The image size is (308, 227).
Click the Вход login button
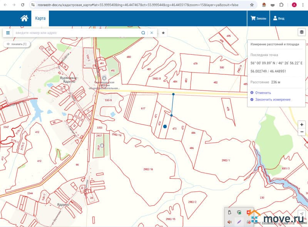click(278, 18)
